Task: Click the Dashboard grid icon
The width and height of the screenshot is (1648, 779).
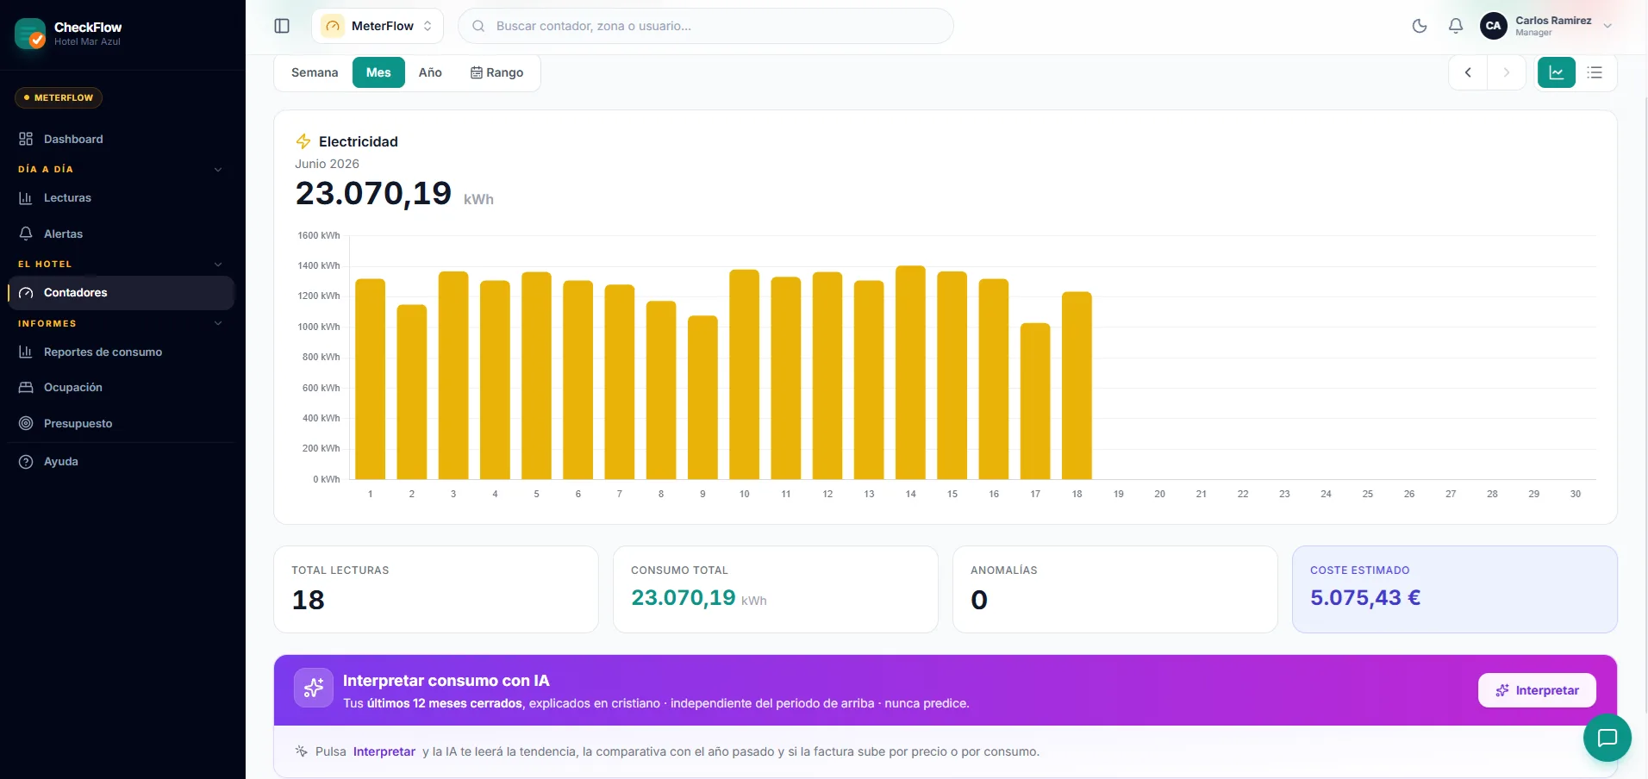Action: [26, 139]
